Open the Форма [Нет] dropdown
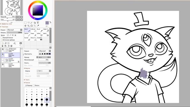This screenshot has height=107, width=190. (x=44, y=71)
